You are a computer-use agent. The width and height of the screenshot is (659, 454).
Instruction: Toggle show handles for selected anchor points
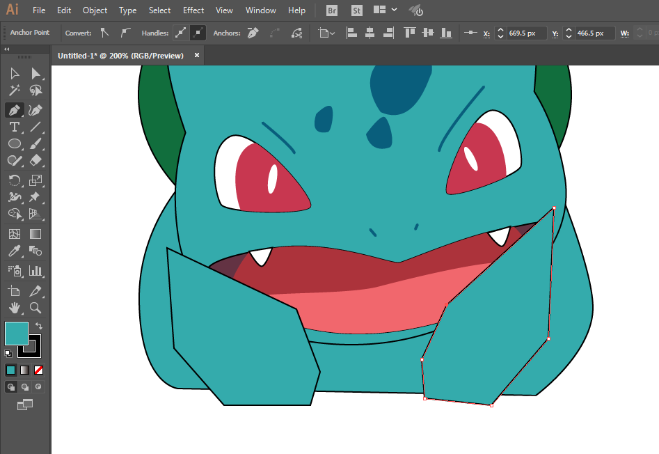[x=180, y=33]
